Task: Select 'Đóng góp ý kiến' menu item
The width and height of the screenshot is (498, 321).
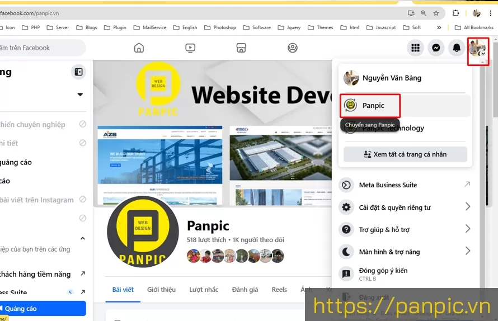Action: point(405,274)
